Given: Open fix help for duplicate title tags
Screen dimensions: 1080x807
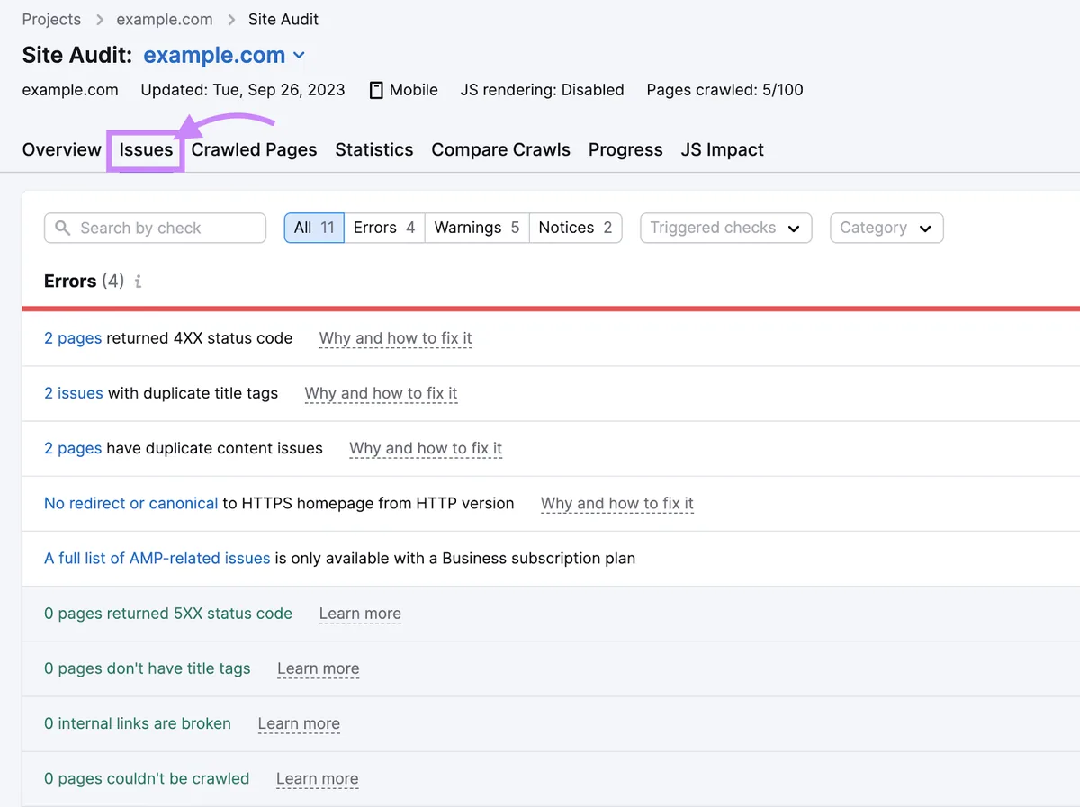Looking at the screenshot, I should click(x=381, y=393).
